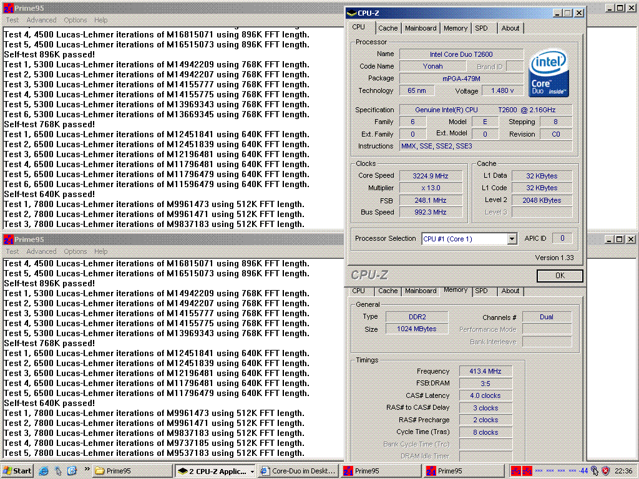Activate the second Prime95 taskbar button
Image resolution: width=639 pixels, height=479 pixels.
click(465, 471)
